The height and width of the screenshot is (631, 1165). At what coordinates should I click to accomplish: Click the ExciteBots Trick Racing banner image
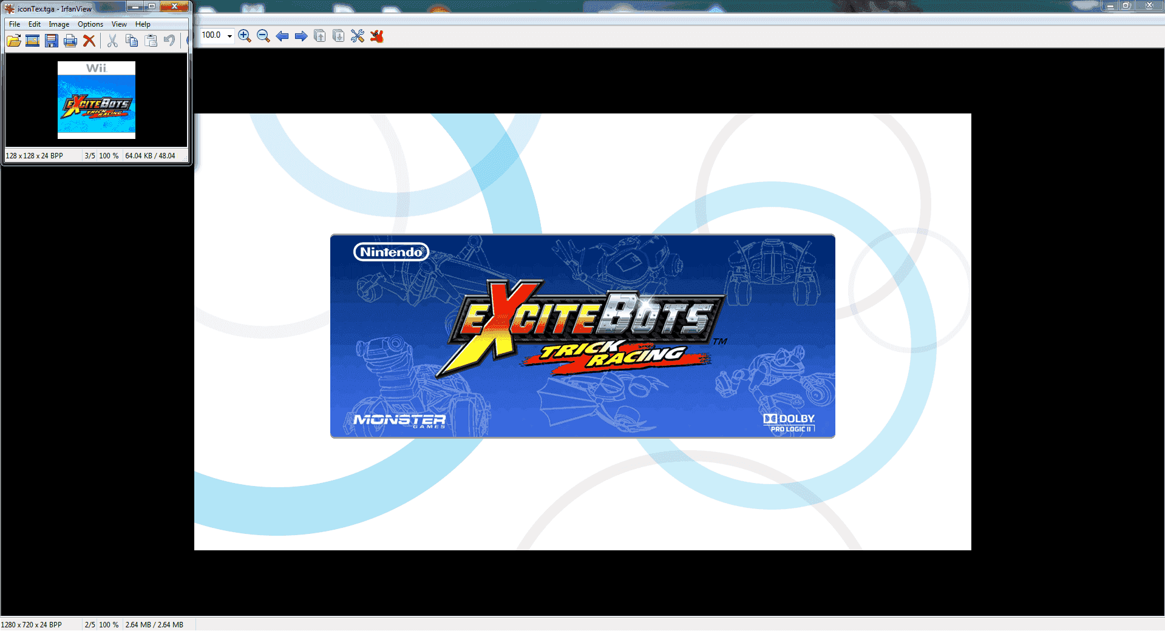583,336
